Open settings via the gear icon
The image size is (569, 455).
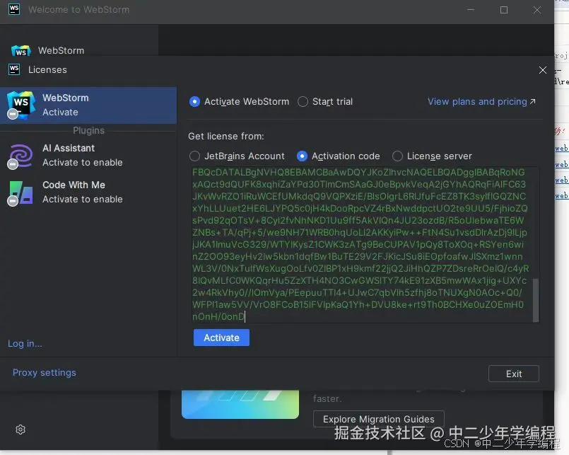coord(20,430)
